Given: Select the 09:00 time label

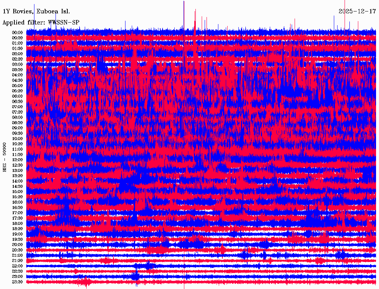Looking at the screenshot, I should [17, 128].
